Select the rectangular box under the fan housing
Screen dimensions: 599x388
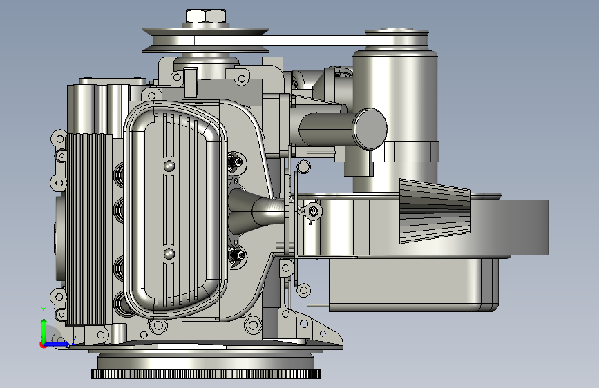(413, 284)
